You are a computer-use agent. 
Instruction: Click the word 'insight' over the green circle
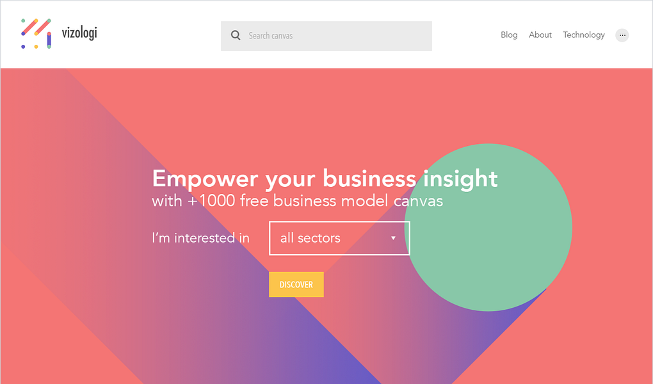click(460, 179)
